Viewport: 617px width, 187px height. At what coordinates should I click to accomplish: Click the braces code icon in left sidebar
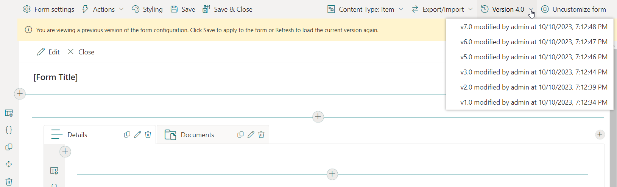tap(9, 130)
